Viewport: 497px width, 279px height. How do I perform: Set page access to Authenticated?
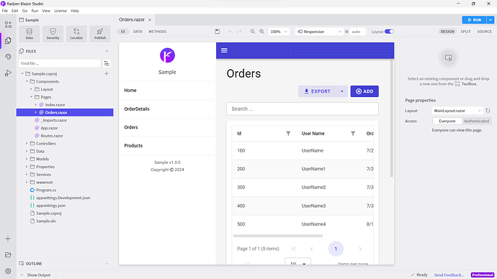pyautogui.click(x=476, y=121)
